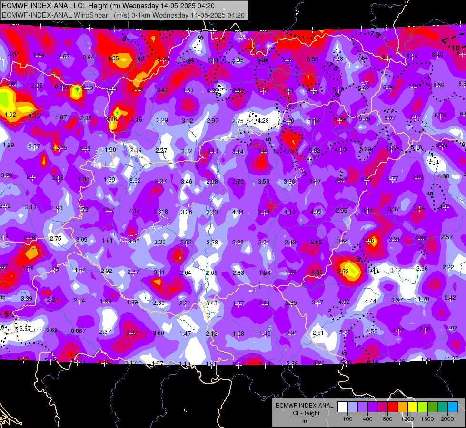Click the wind shear value 7.28
466x428 pixels.
coord(337,59)
